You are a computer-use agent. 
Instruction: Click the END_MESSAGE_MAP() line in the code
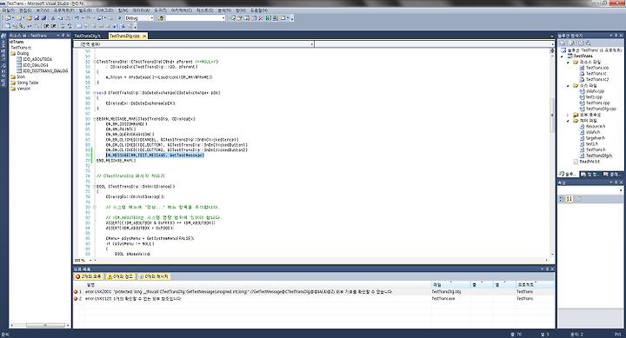(x=117, y=161)
